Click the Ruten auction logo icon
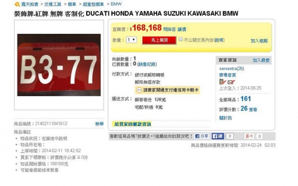The height and width of the screenshot is (186, 298). click(x=17, y=4)
